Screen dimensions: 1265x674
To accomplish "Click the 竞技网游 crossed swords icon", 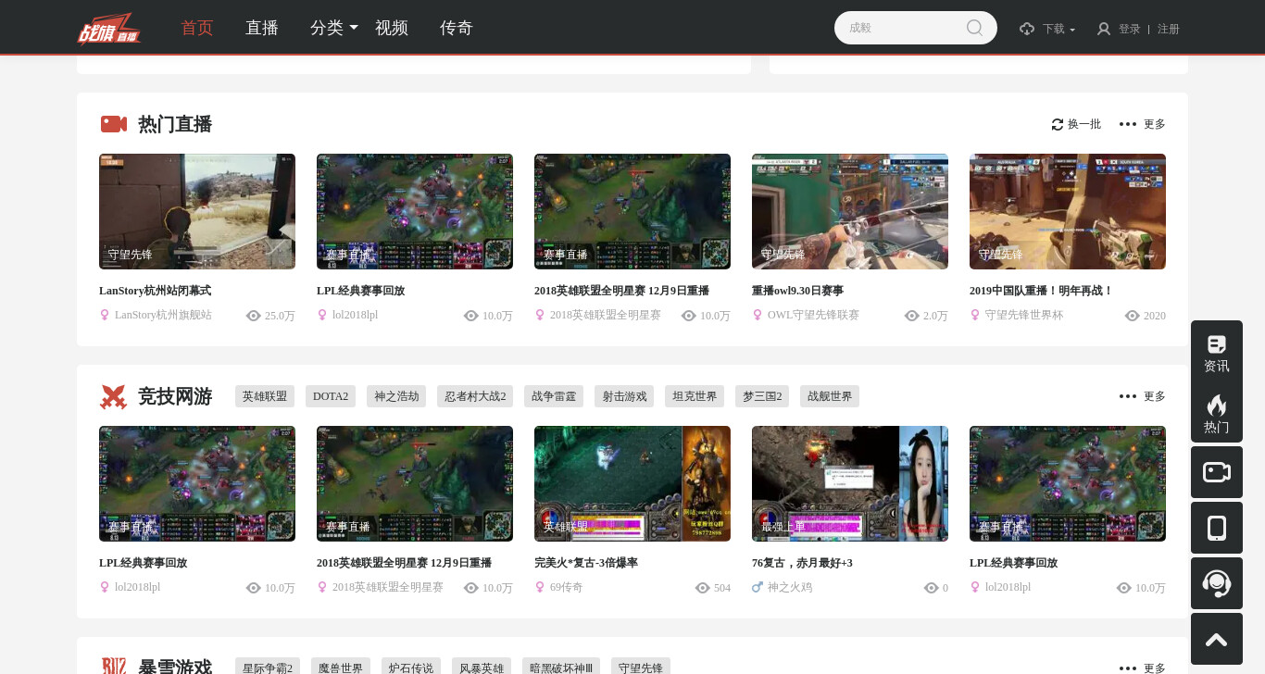I will [113, 397].
